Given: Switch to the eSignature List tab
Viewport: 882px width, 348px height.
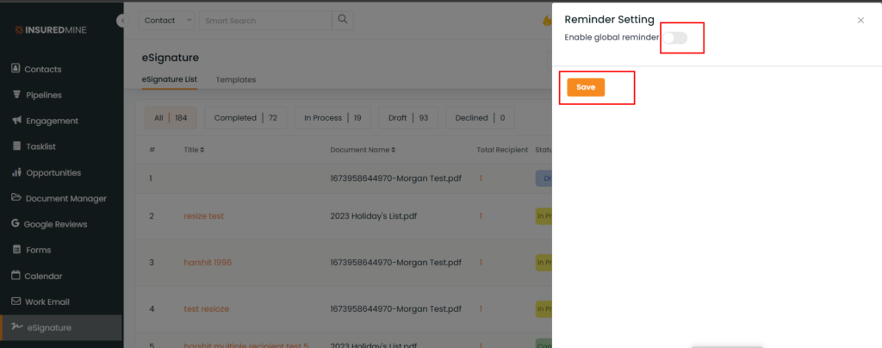Looking at the screenshot, I should [170, 79].
